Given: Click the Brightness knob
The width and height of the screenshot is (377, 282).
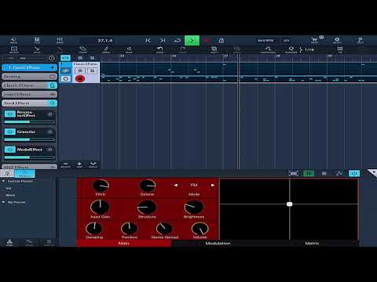Looking at the screenshot, I should pyautogui.click(x=194, y=208).
